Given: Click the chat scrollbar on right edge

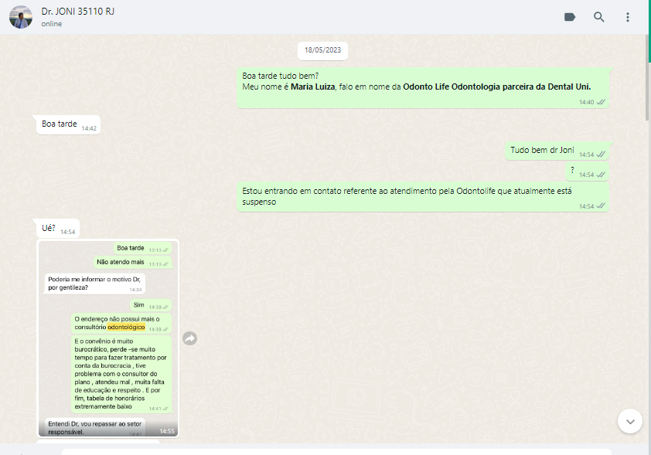Looking at the screenshot, I should (647, 77).
